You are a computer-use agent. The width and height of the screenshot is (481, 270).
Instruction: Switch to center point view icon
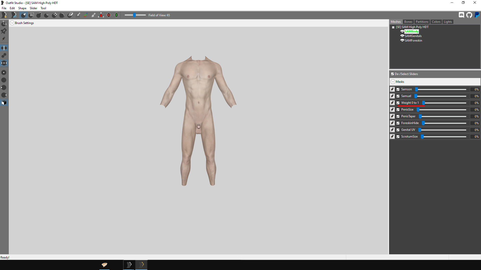[x=4, y=72]
